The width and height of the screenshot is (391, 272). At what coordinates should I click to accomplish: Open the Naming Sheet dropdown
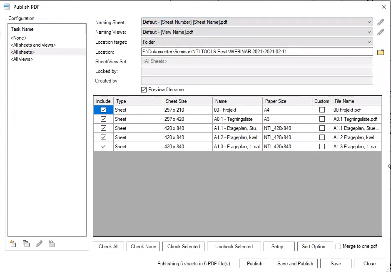369,22
